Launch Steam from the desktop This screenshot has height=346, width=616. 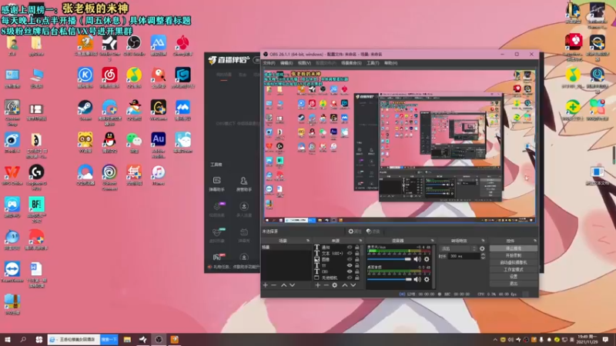tap(85, 110)
